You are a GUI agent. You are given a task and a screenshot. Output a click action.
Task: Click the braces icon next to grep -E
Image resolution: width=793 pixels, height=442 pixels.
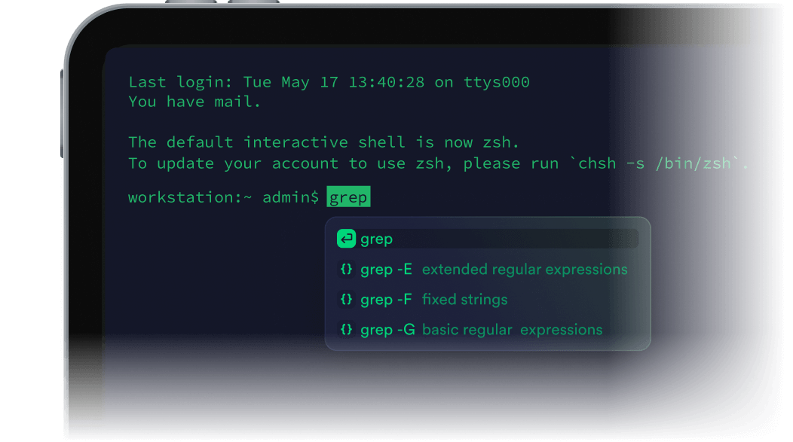(346, 269)
